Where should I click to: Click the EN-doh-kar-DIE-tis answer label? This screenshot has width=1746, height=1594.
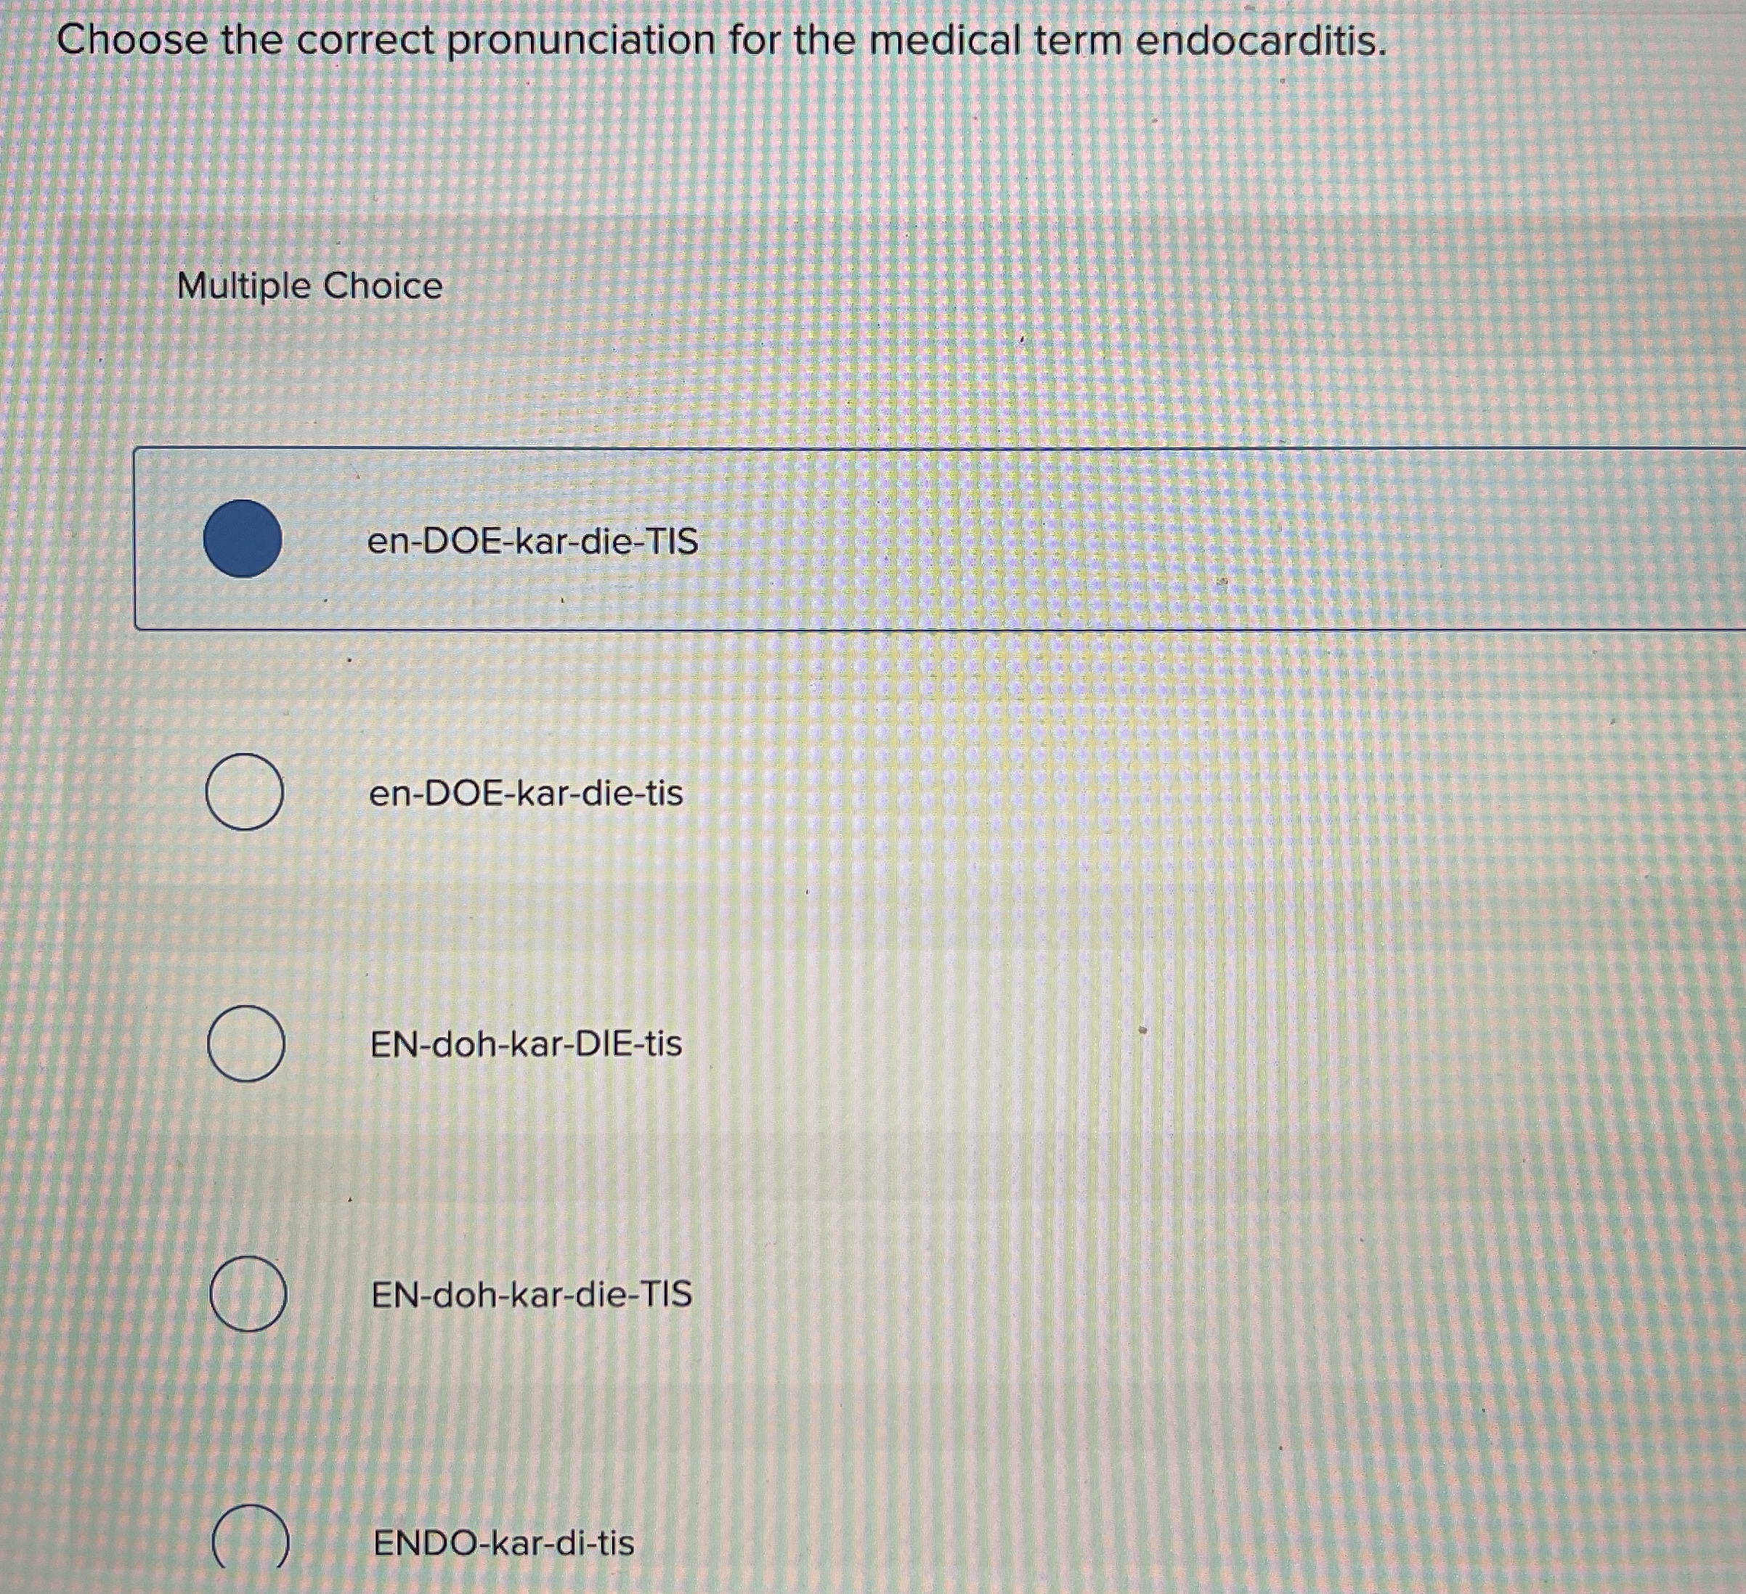526,1044
